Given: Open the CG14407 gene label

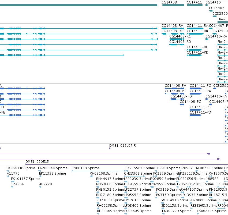Looking at the screenshot, I should 216,8.
